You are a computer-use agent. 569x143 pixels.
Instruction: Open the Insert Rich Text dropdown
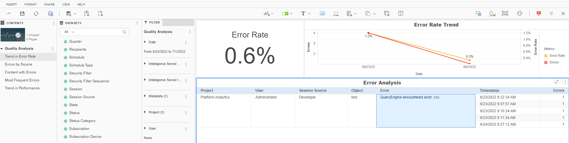(x=351, y=13)
